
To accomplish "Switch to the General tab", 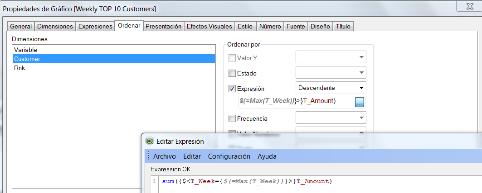I will (21, 26).
